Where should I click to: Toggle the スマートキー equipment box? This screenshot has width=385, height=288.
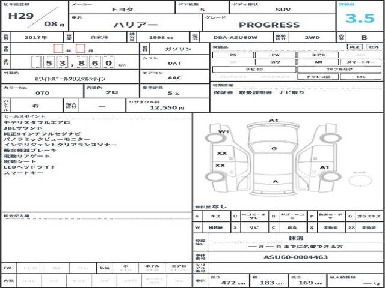pos(360,62)
